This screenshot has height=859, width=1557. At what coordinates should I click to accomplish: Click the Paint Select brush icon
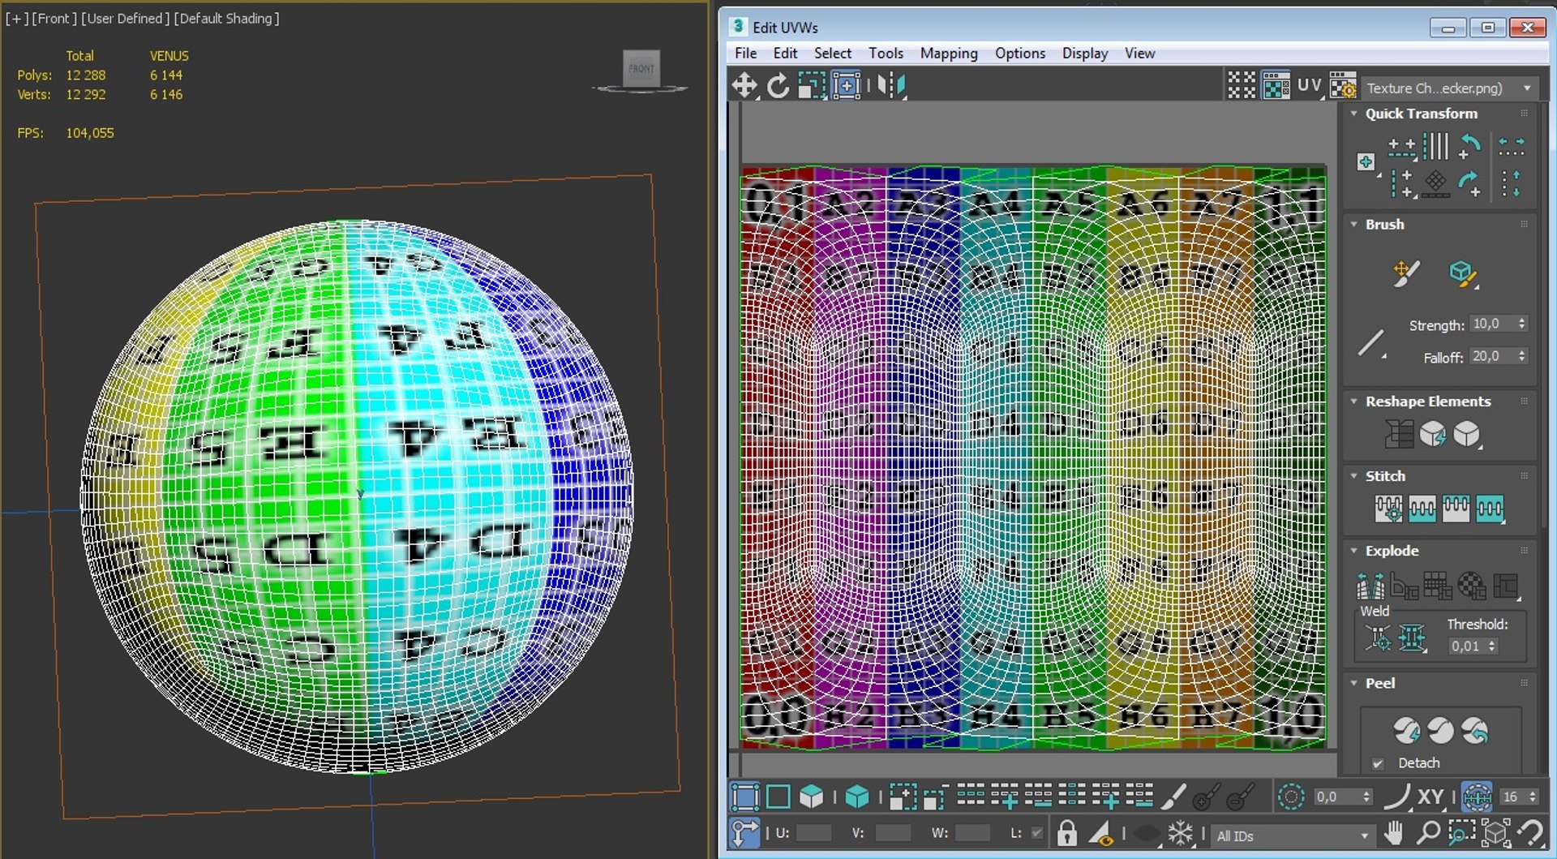tap(1173, 797)
